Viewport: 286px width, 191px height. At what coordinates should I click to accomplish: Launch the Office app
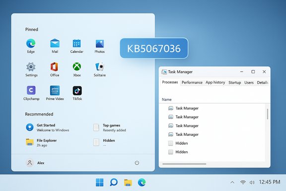[54, 69]
